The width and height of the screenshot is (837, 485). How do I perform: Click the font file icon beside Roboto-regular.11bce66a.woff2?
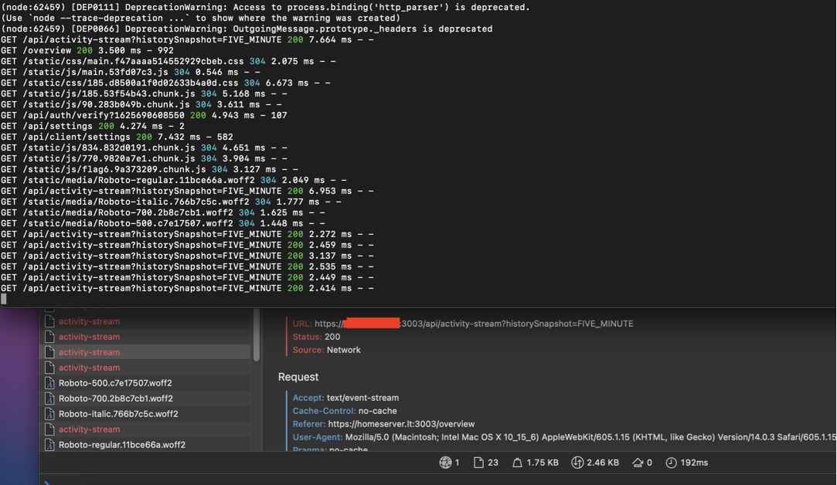[x=49, y=444]
